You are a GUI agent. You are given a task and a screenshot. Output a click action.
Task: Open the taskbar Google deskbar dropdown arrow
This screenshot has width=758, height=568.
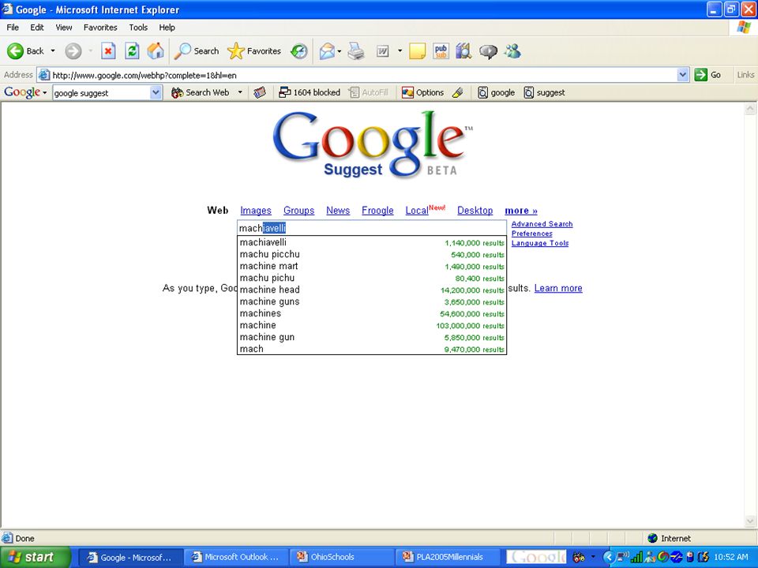pyautogui.click(x=593, y=557)
